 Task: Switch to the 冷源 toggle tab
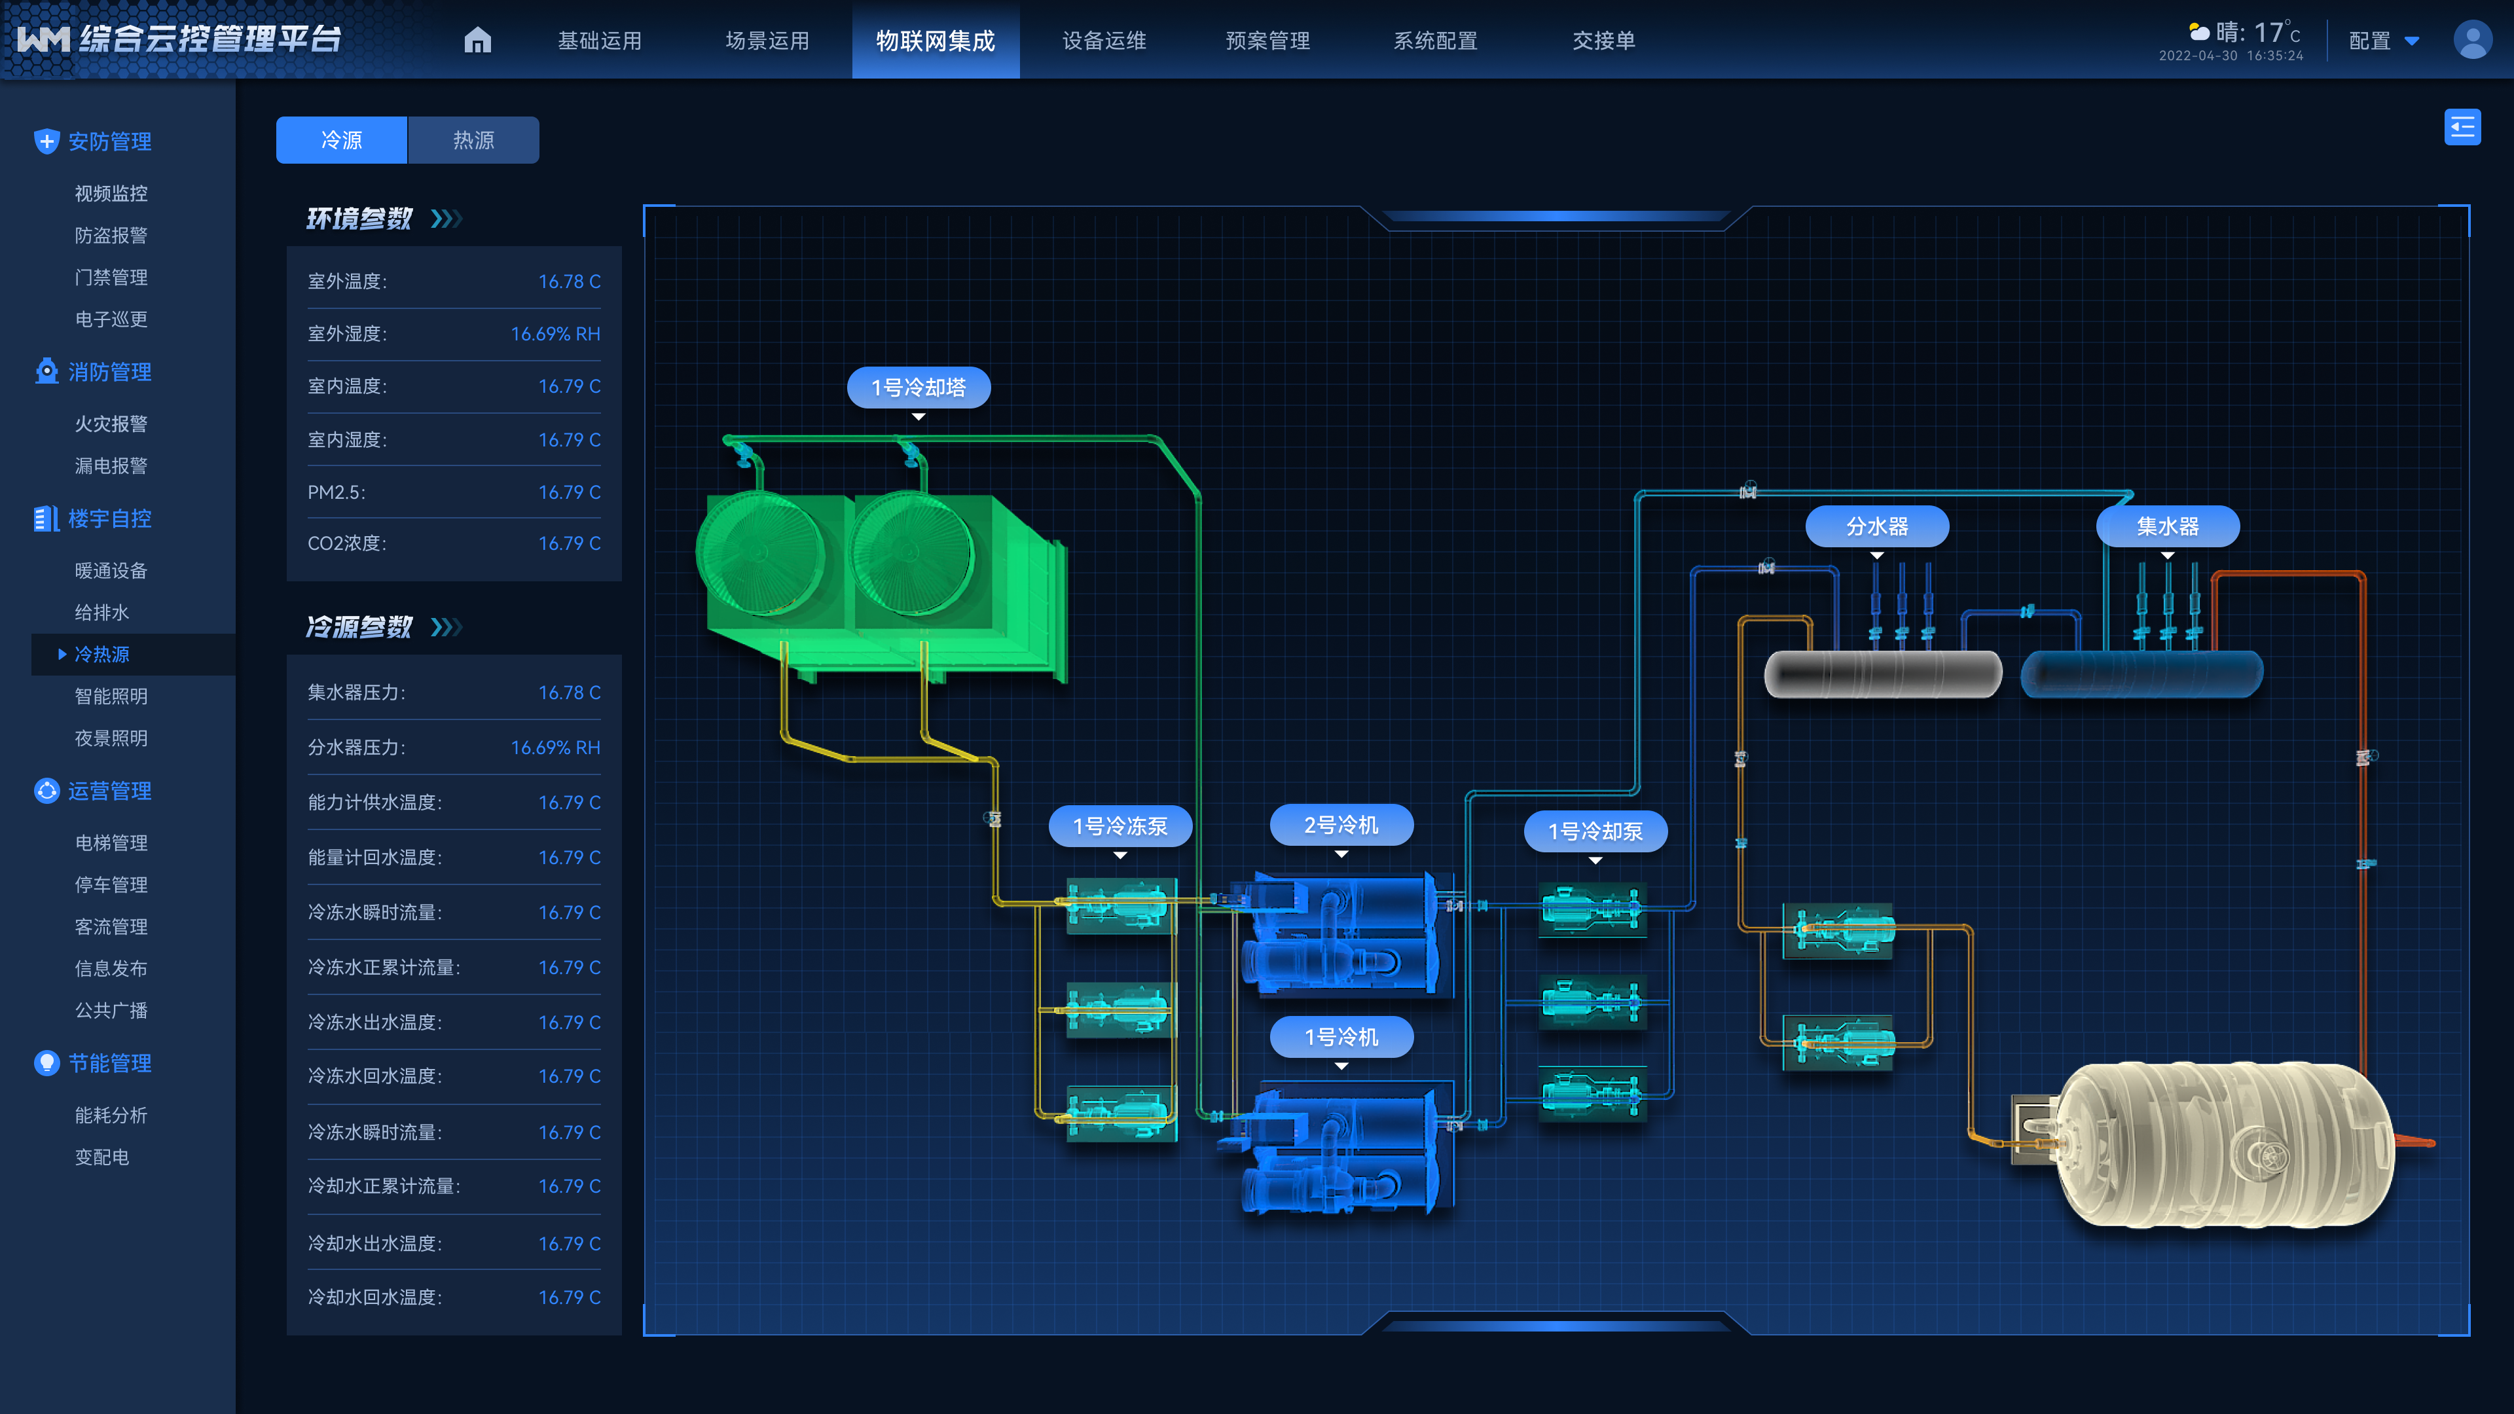tap(342, 141)
